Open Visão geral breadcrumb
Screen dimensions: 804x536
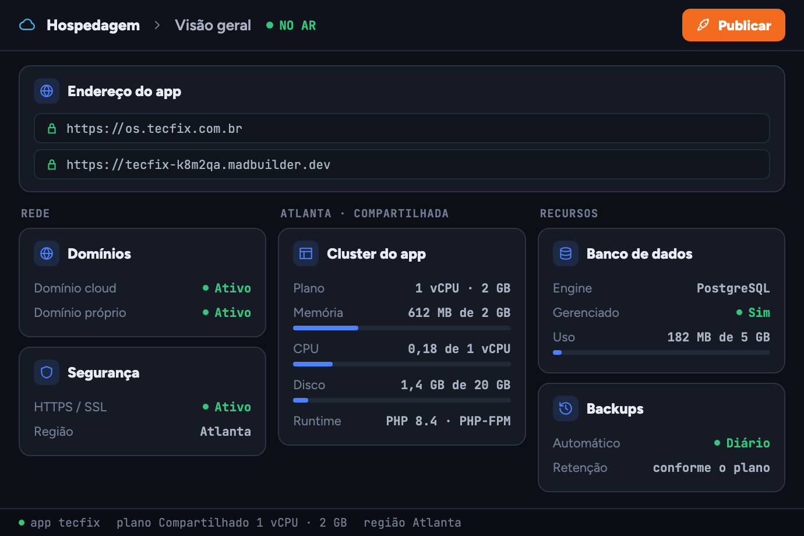213,25
